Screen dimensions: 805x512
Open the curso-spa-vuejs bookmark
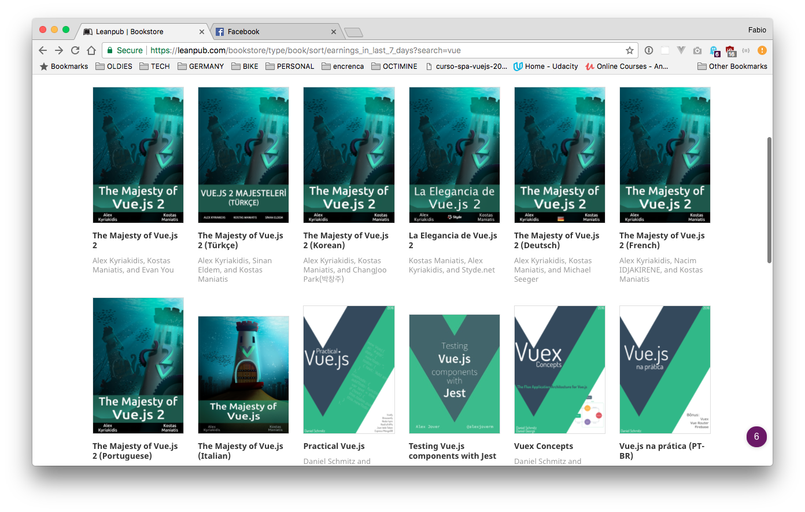(x=467, y=67)
